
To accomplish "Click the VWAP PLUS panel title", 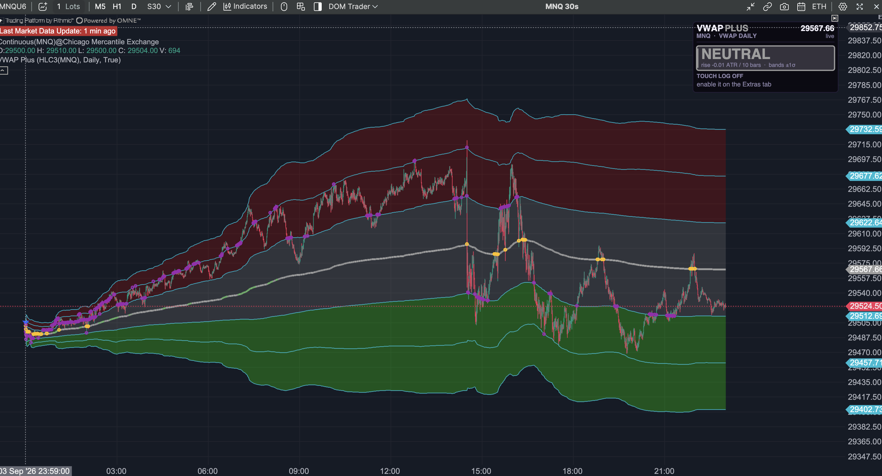I will tap(722, 28).
